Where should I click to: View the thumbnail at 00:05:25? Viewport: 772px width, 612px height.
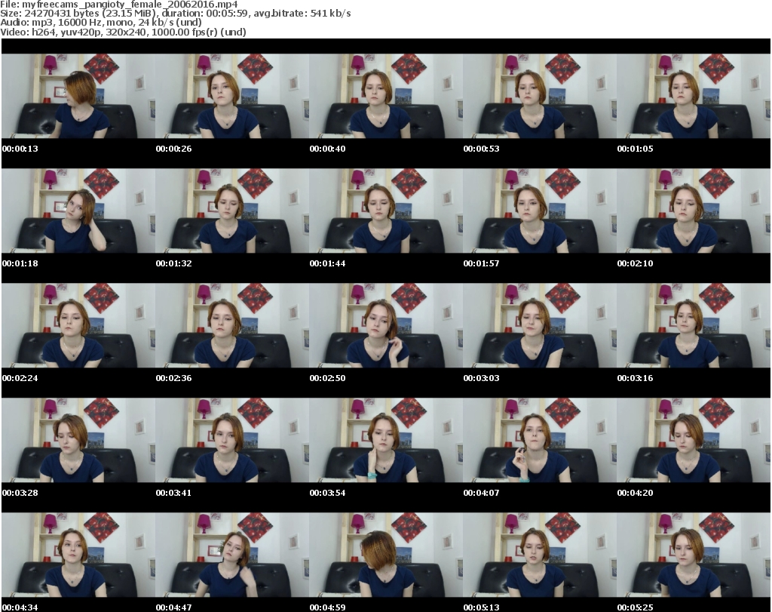point(694,555)
